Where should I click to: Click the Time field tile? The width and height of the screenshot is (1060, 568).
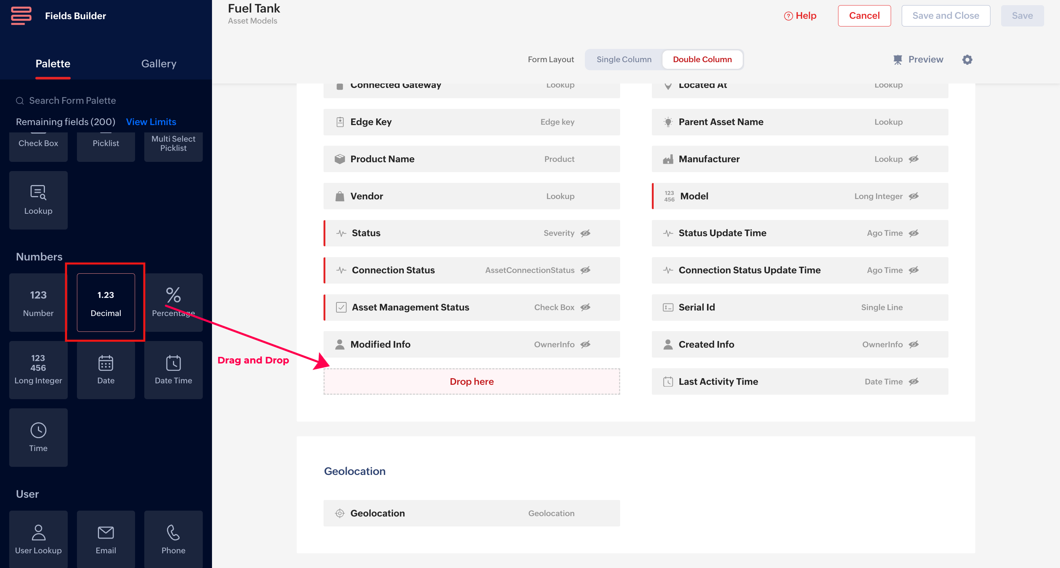click(x=38, y=437)
